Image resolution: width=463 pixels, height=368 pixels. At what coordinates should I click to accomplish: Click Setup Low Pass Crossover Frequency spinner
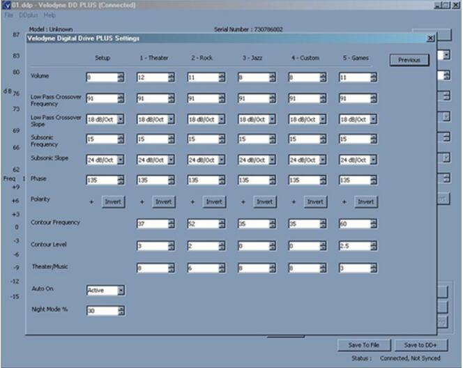[x=121, y=98]
